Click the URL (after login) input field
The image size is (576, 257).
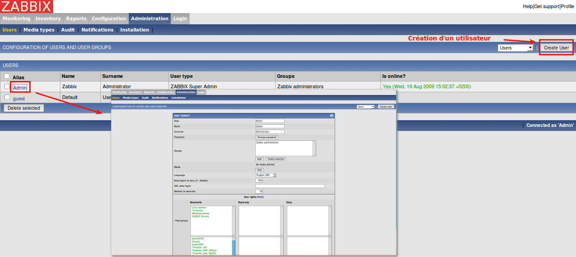290,186
